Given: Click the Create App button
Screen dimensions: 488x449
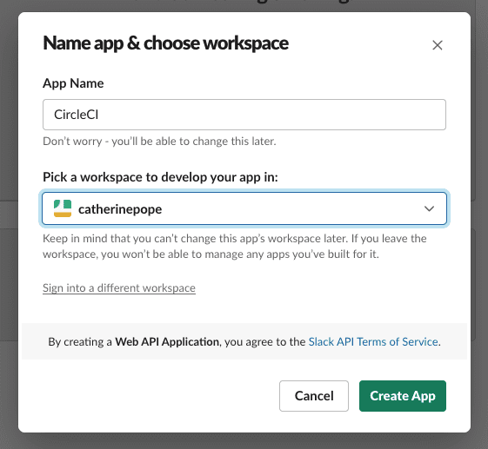Looking at the screenshot, I should (x=403, y=396).
